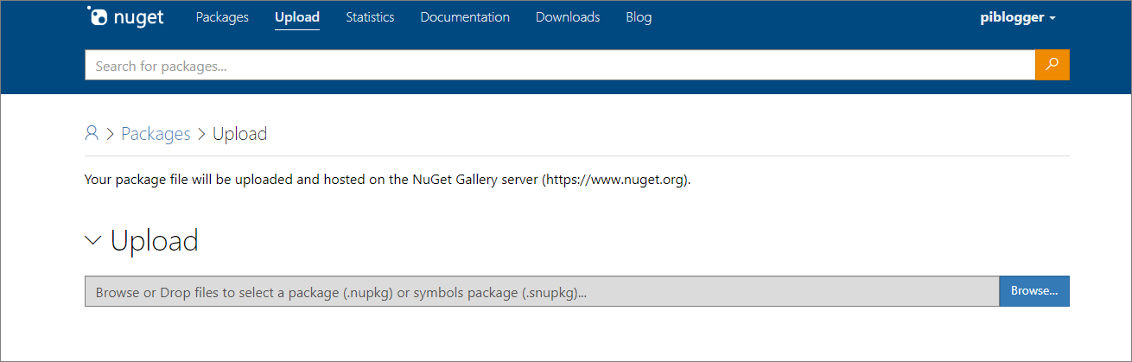Viewport: 1132px width, 362px height.
Task: Collapse the Upload section chevron
Action: click(93, 240)
